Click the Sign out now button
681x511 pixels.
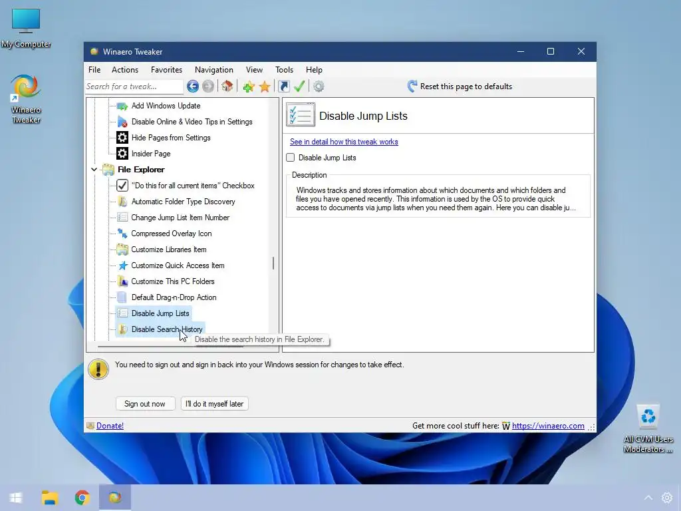point(145,404)
